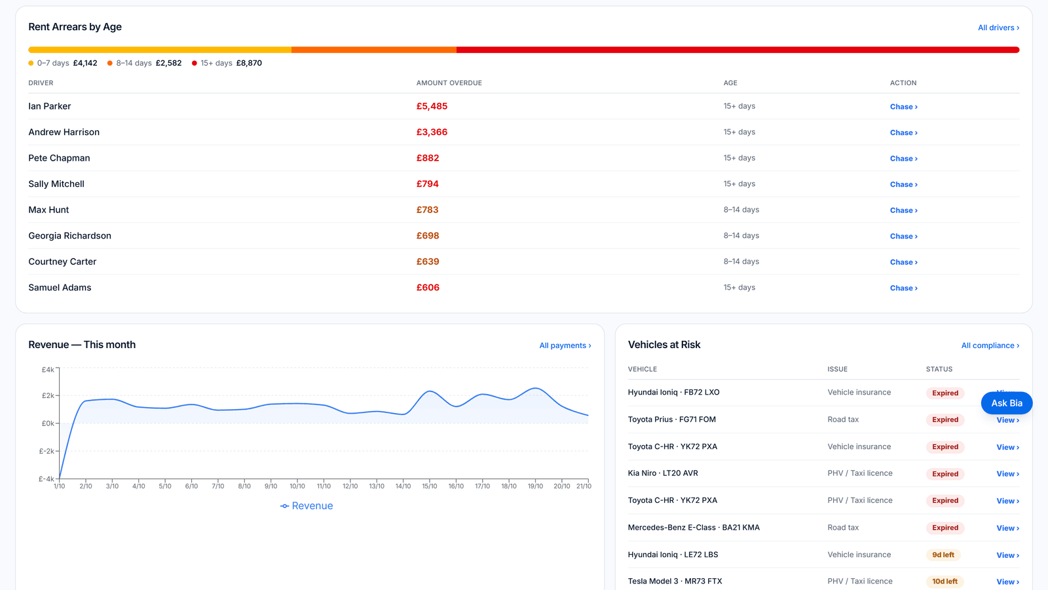Click the £606 overdue amount

click(x=428, y=288)
